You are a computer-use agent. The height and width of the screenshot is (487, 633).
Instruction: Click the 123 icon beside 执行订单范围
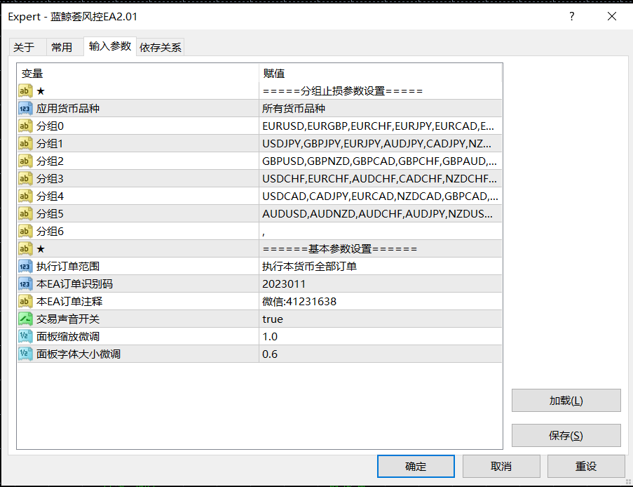click(x=26, y=266)
